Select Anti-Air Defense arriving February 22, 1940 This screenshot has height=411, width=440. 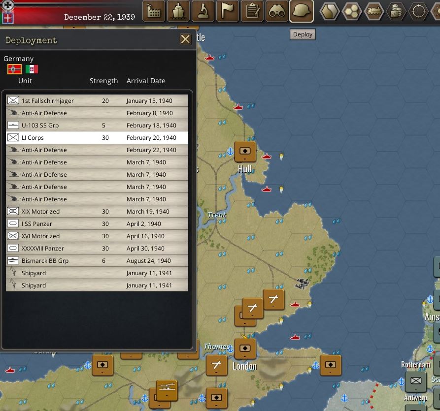[97, 150]
